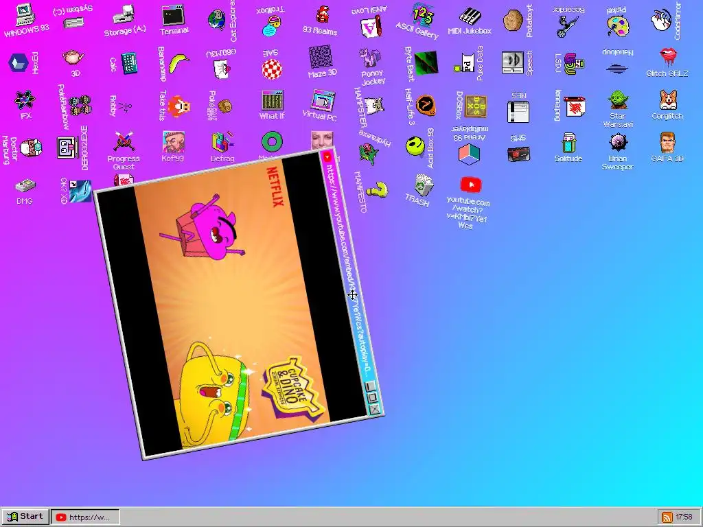Viewport: 703px width, 527px height.
Task: Maximize the rotated YouTube window
Action: tap(371, 397)
